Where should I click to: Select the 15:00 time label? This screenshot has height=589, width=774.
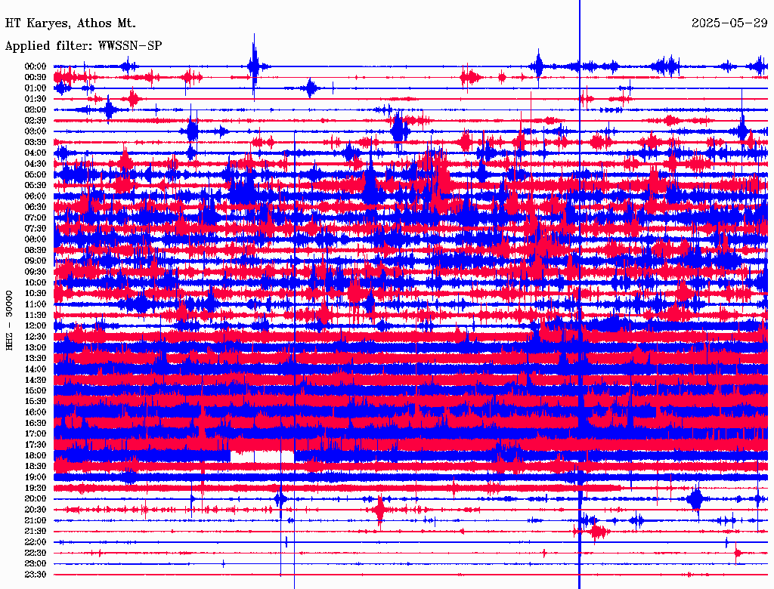36,390
